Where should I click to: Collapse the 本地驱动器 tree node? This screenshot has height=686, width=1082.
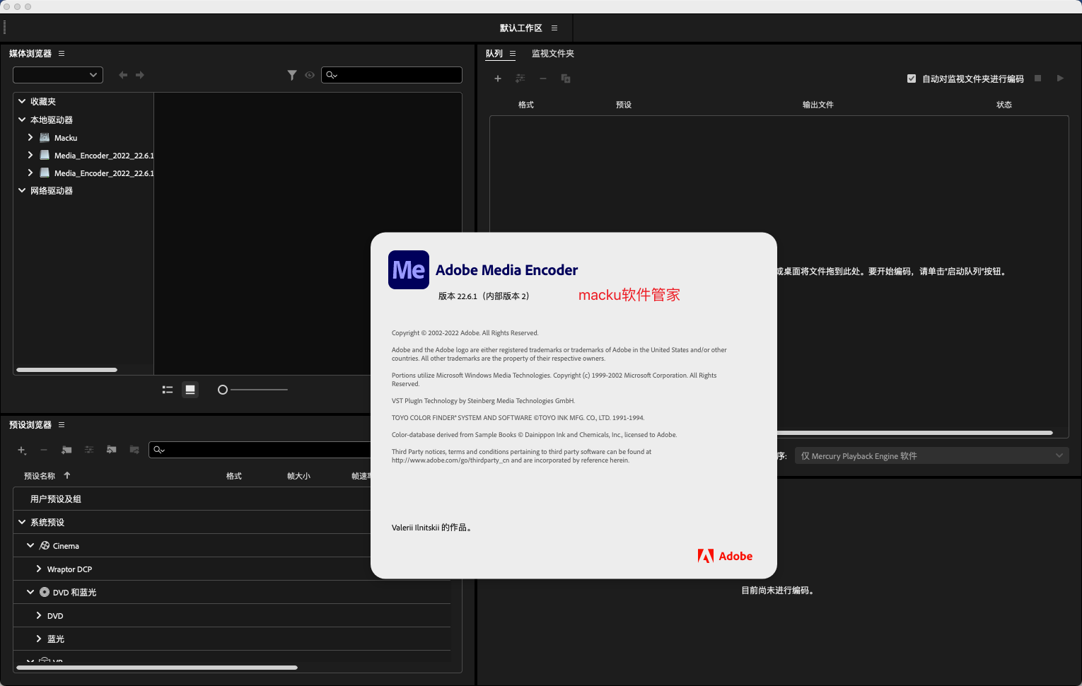click(x=22, y=120)
